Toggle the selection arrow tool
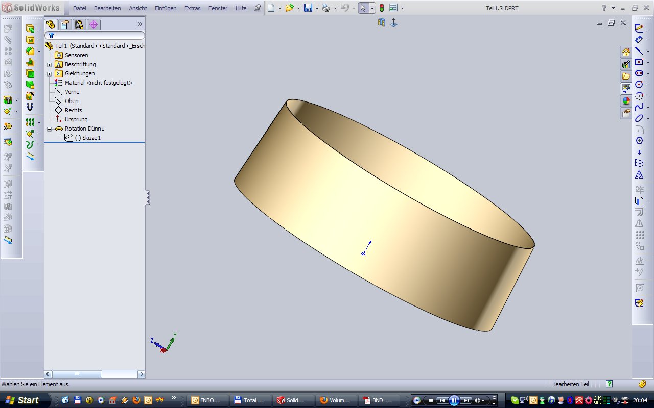654x408 pixels. [x=363, y=8]
